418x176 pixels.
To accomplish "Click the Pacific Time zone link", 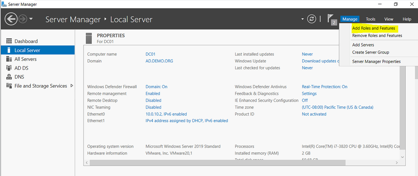I will tap(338, 107).
